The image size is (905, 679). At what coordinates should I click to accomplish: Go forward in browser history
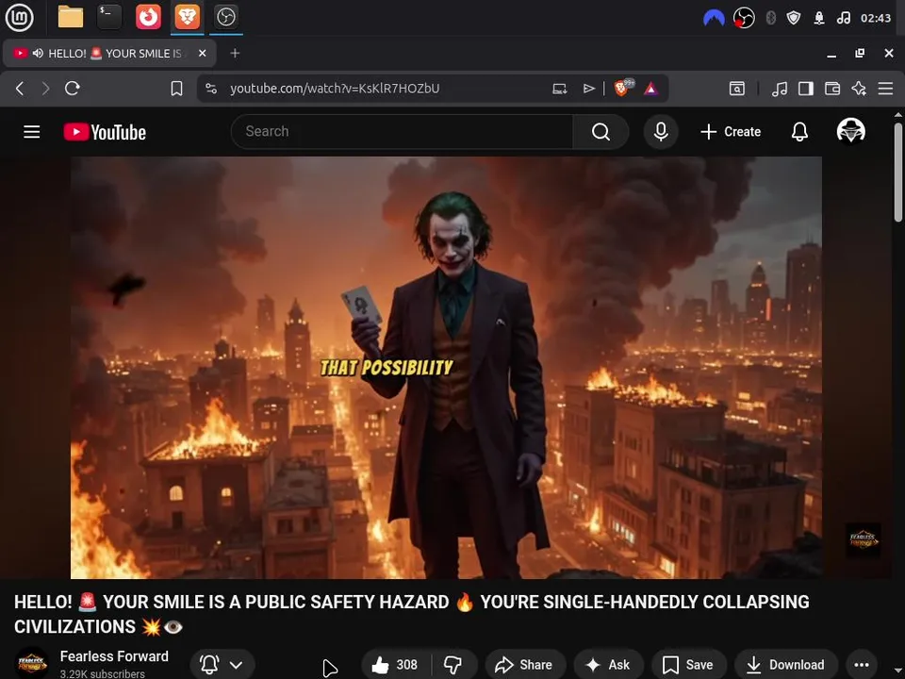(x=45, y=89)
